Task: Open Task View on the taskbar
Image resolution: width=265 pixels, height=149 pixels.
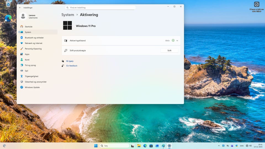Action: click(x=133, y=146)
